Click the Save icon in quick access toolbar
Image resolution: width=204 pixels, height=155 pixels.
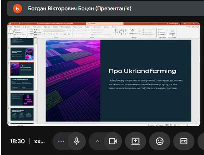pyautogui.click(x=10, y=24)
